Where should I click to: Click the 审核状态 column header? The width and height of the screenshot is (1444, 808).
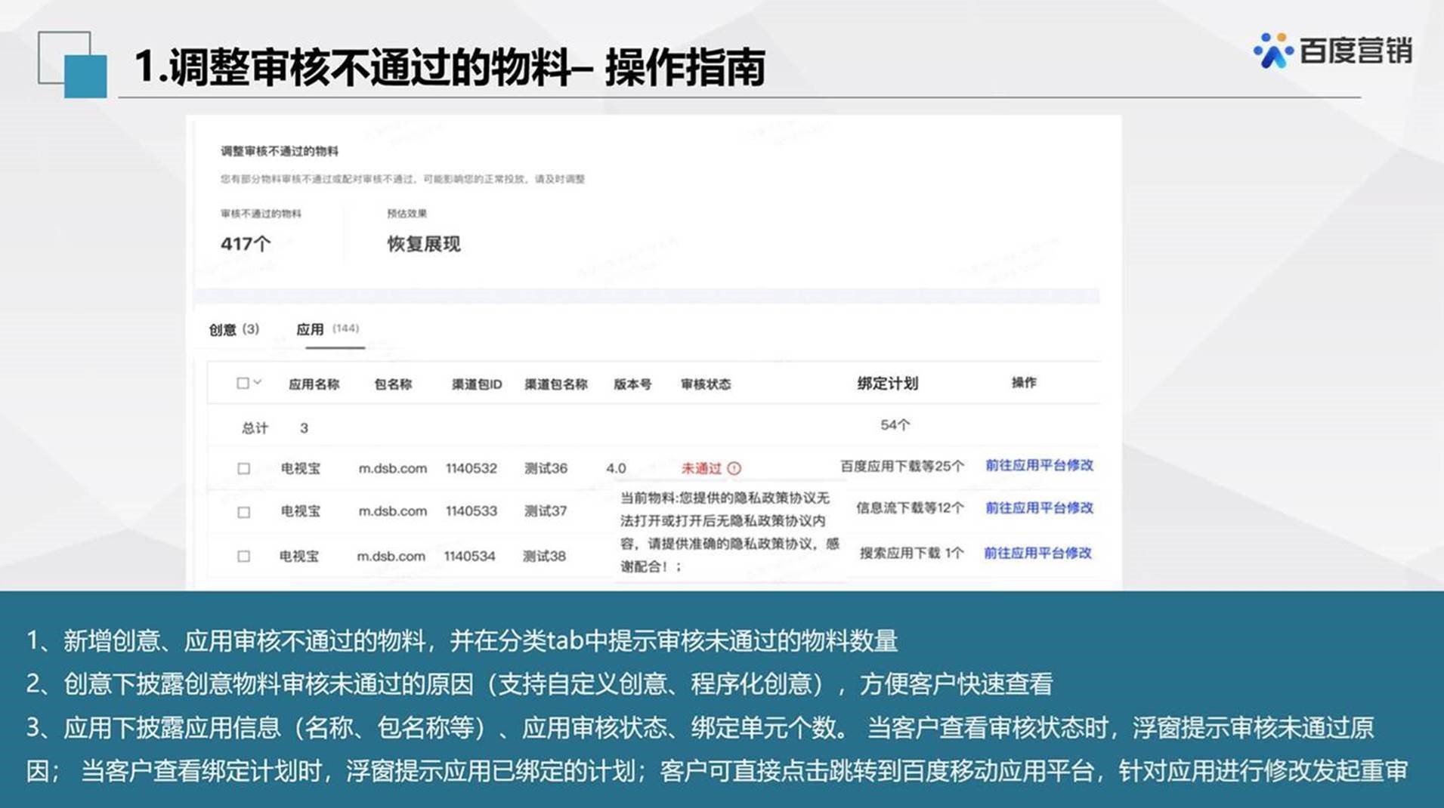705,384
